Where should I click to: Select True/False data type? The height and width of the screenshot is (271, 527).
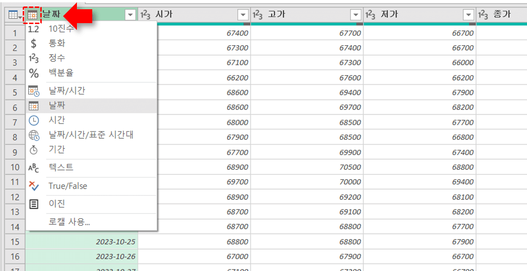pyautogui.click(x=91, y=186)
